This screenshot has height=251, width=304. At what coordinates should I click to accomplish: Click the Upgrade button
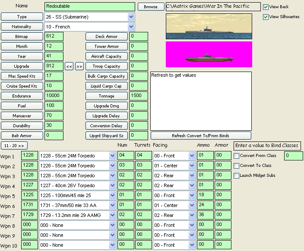pos(22,66)
